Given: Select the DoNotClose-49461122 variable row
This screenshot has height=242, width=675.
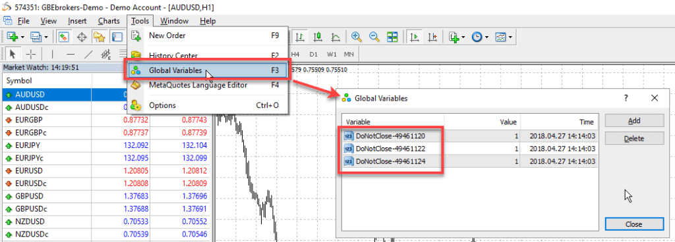Looking at the screenshot, I should pos(469,149).
